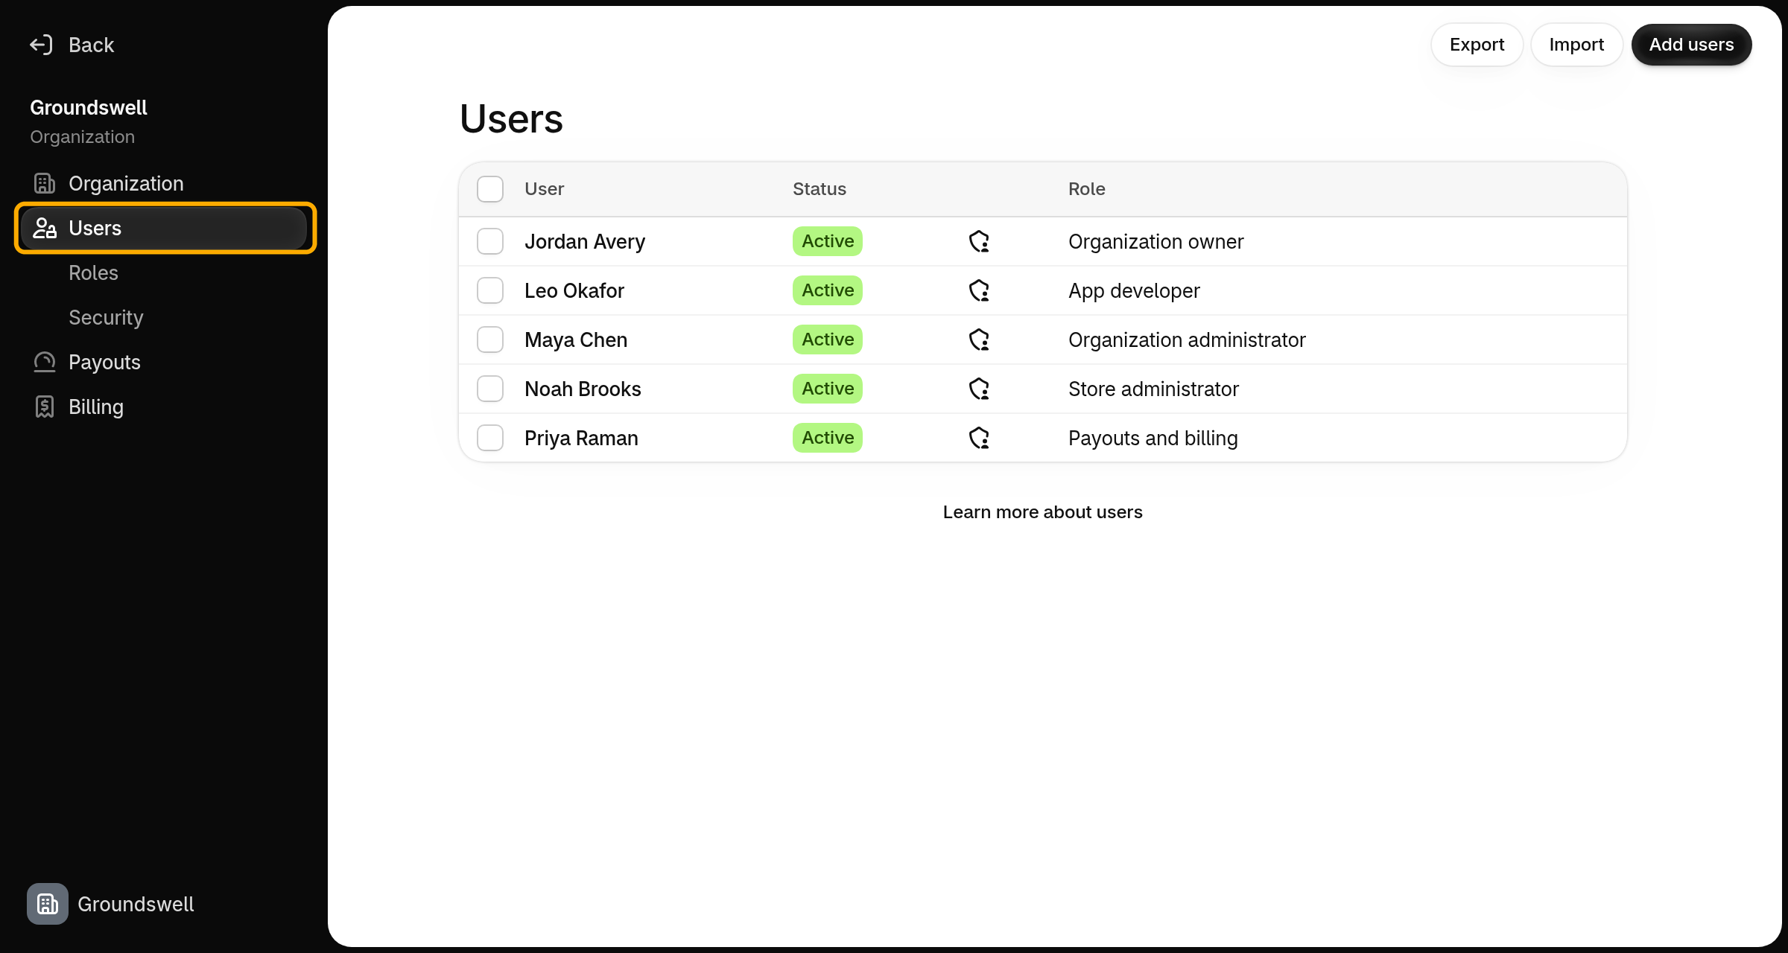This screenshot has height=953, width=1788.
Task: Open the Organization menu item
Action: point(164,183)
